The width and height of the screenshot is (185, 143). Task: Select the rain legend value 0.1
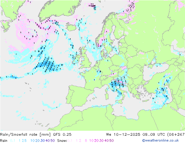tap(13, 141)
